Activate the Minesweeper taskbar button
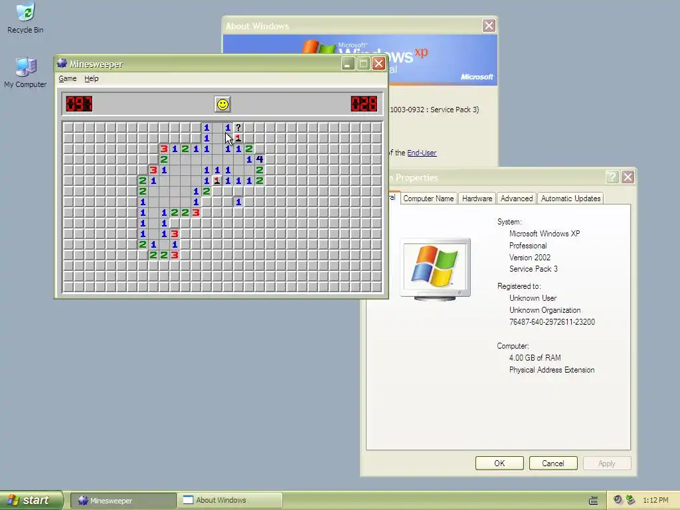 tap(123, 501)
